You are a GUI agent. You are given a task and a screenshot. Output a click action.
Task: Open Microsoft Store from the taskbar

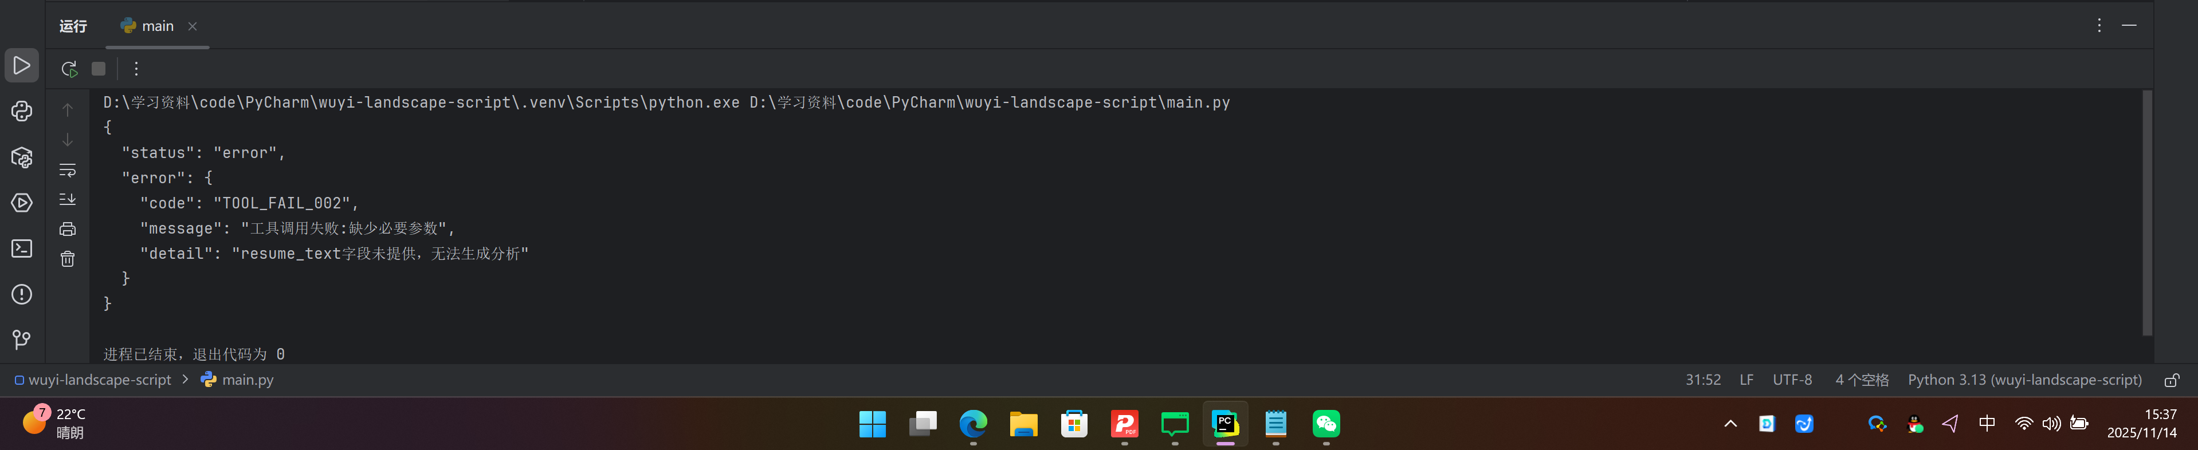coord(1073,424)
